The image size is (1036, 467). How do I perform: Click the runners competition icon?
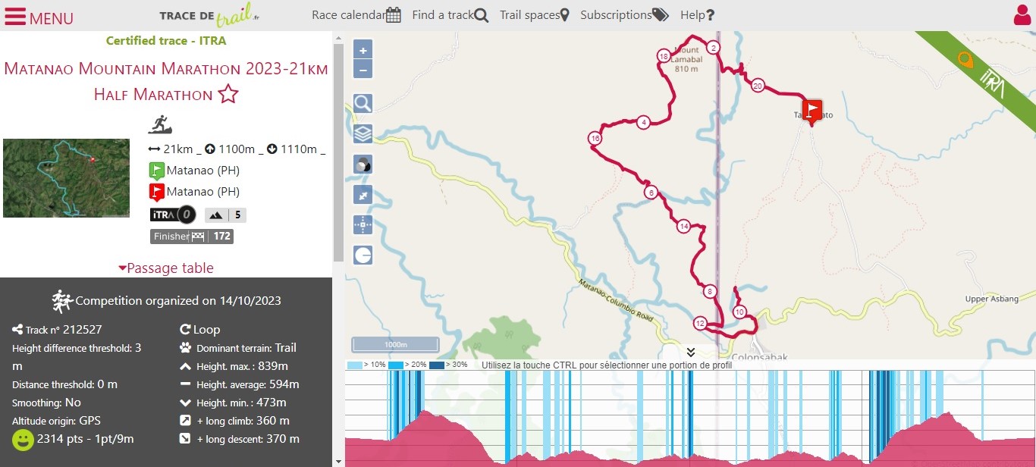pos(61,301)
